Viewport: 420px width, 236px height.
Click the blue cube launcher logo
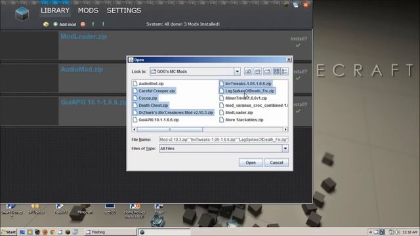click(22, 14)
